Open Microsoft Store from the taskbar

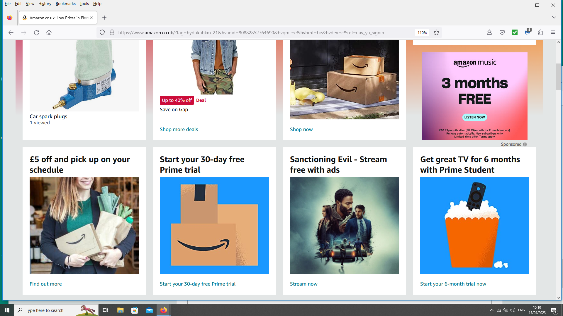pyautogui.click(x=135, y=310)
